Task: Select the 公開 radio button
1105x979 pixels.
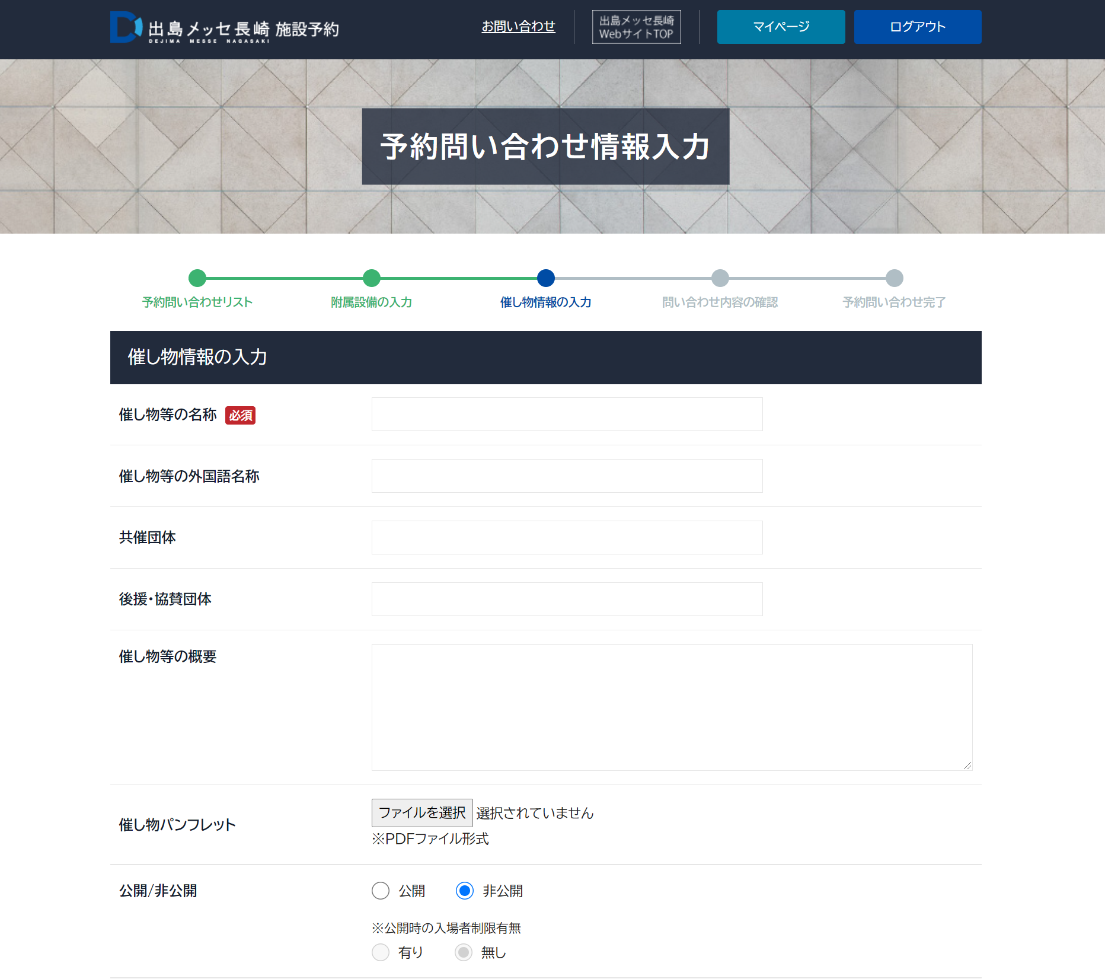Action: coord(381,891)
